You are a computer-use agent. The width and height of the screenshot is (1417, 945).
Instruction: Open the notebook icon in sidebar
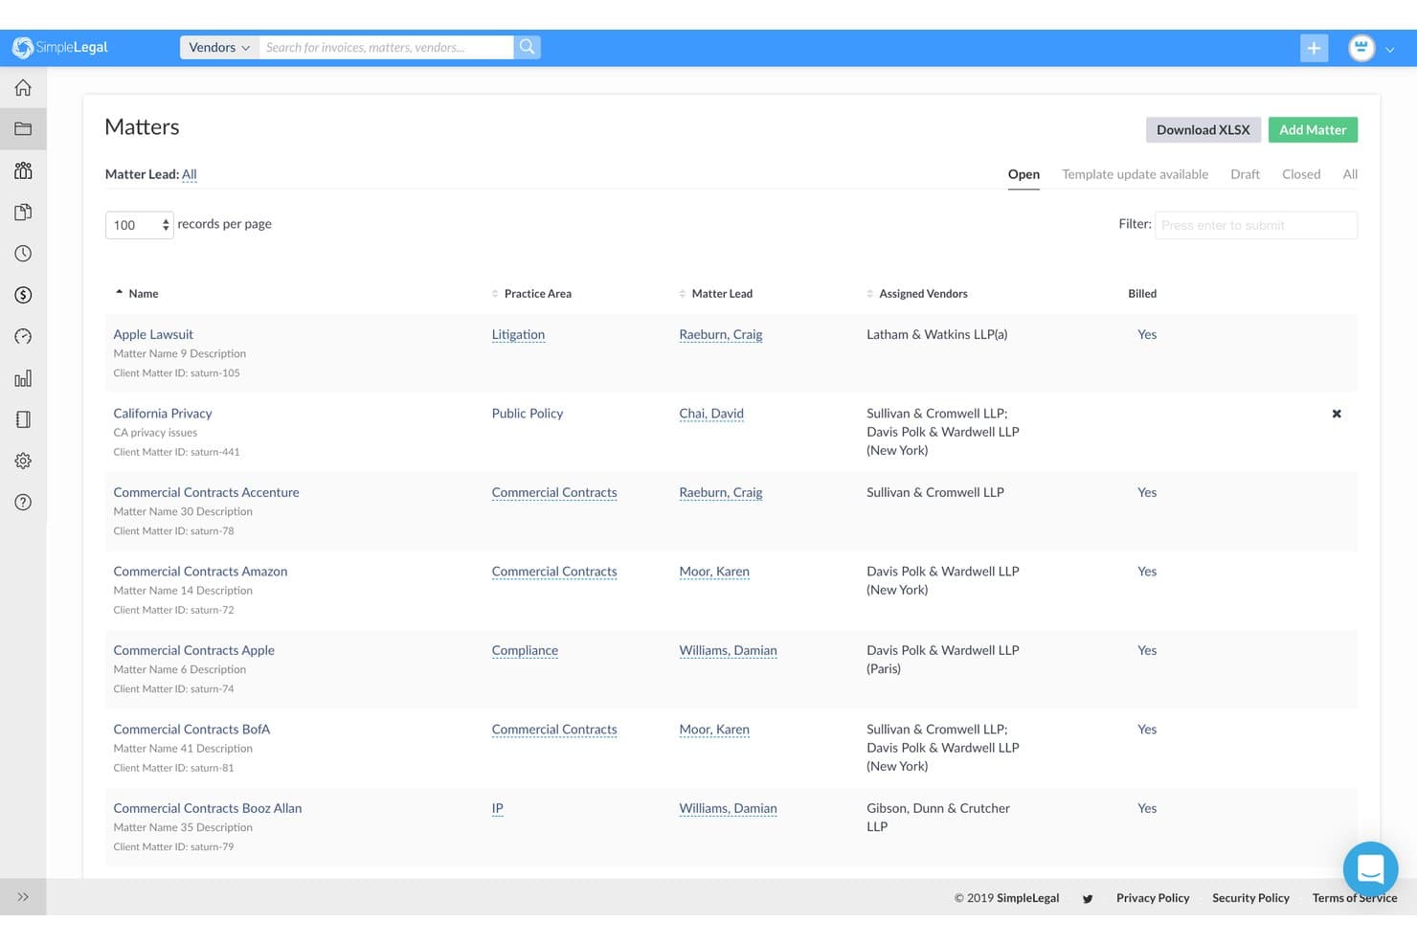(x=23, y=419)
